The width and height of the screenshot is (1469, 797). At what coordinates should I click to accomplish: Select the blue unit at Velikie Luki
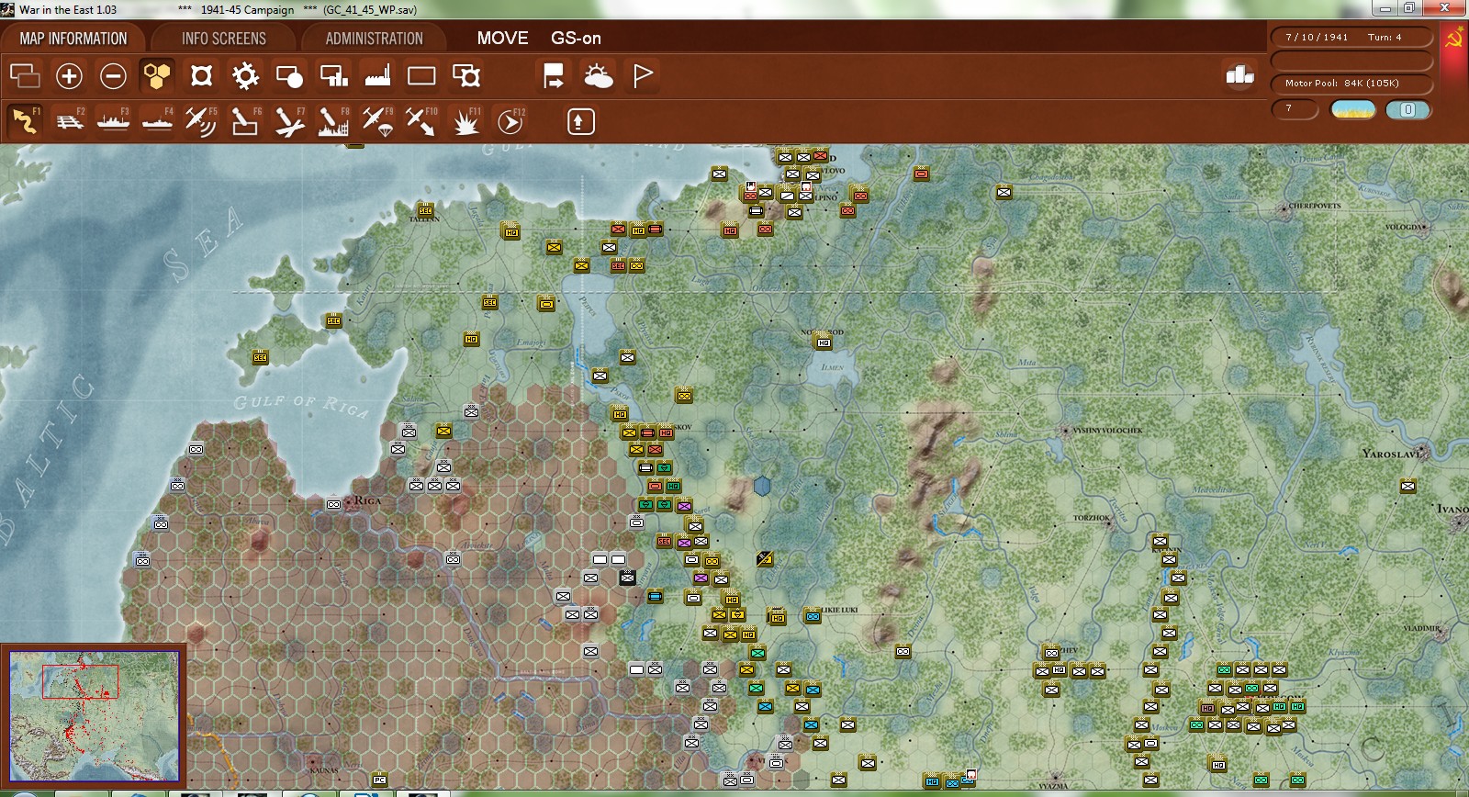pyautogui.click(x=813, y=616)
